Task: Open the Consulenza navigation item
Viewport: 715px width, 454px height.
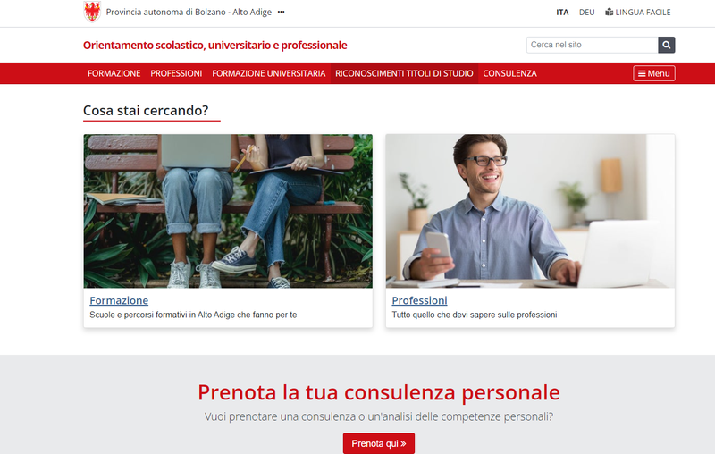Action: (509, 73)
